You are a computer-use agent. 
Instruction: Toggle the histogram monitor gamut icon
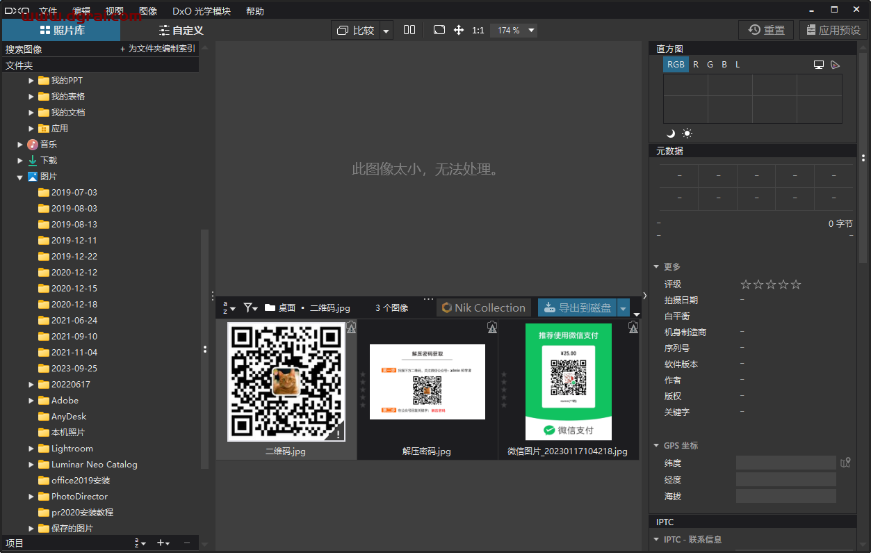pos(819,65)
